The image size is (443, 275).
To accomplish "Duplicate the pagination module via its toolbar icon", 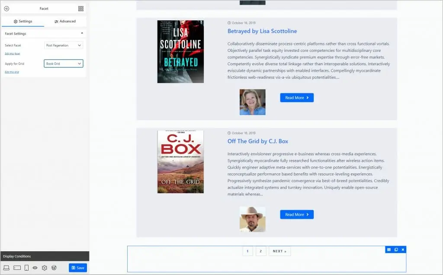I will 395,249.
